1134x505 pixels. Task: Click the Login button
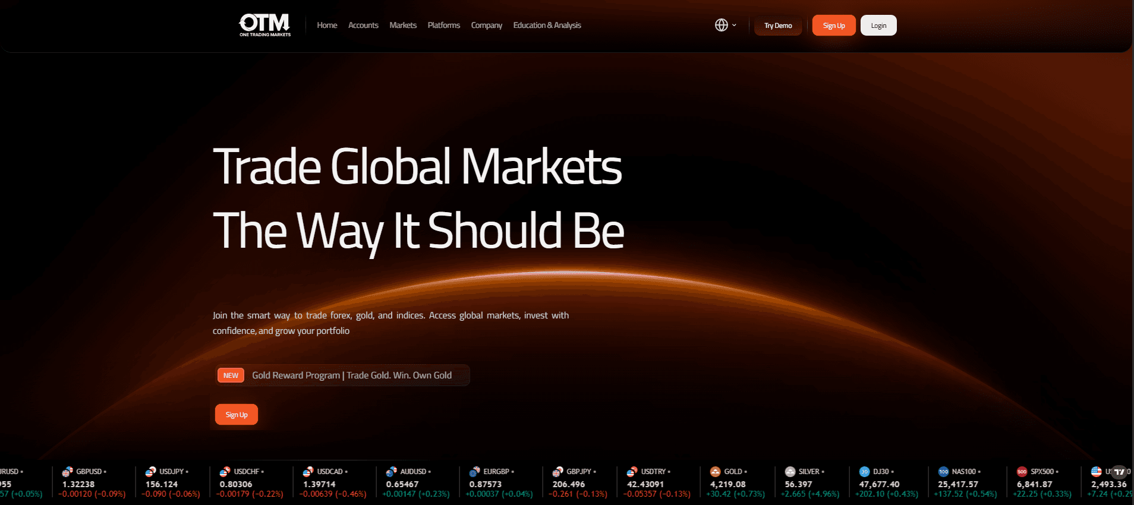pos(878,26)
